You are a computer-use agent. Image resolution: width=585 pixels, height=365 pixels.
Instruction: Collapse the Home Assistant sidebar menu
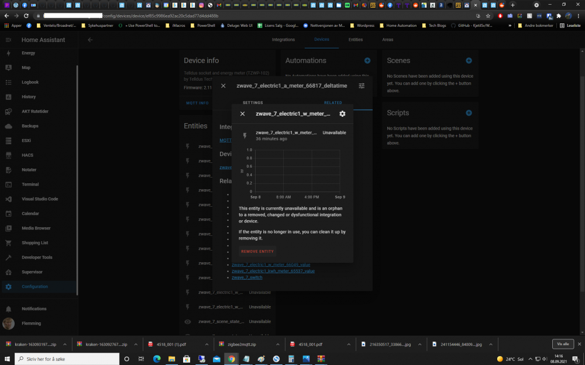8,40
